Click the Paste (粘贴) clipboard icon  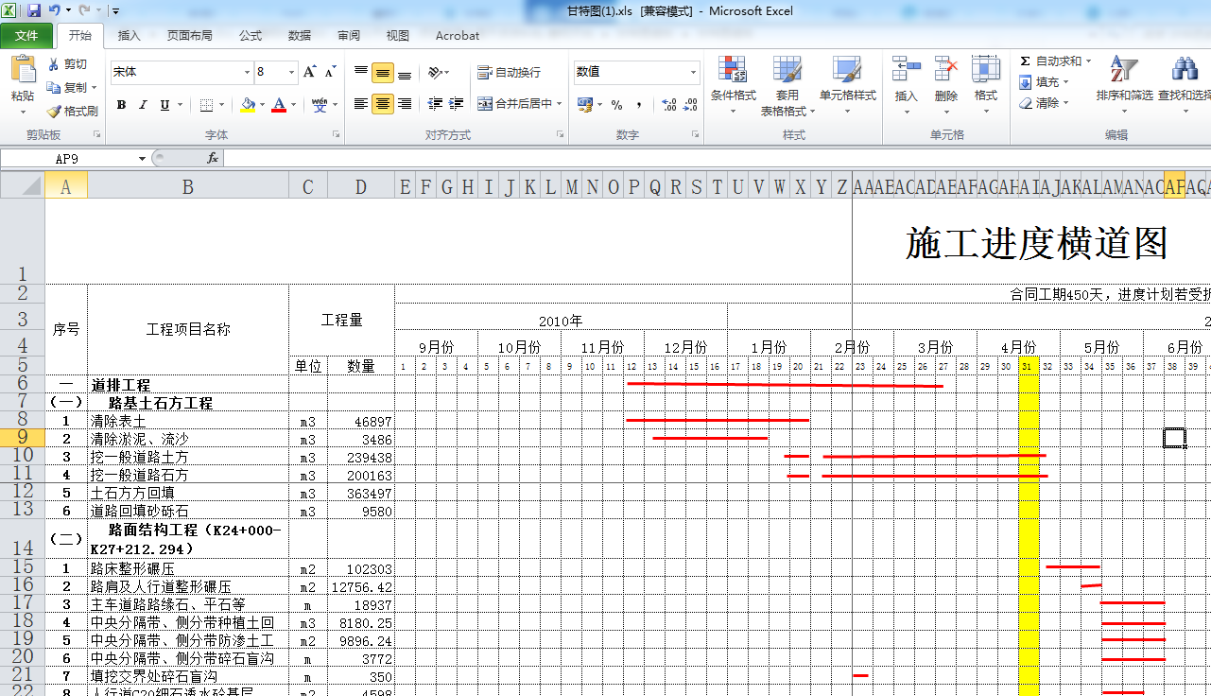click(23, 72)
